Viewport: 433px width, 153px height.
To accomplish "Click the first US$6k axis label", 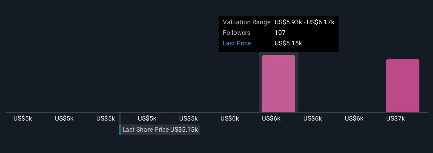I will pos(230,118).
